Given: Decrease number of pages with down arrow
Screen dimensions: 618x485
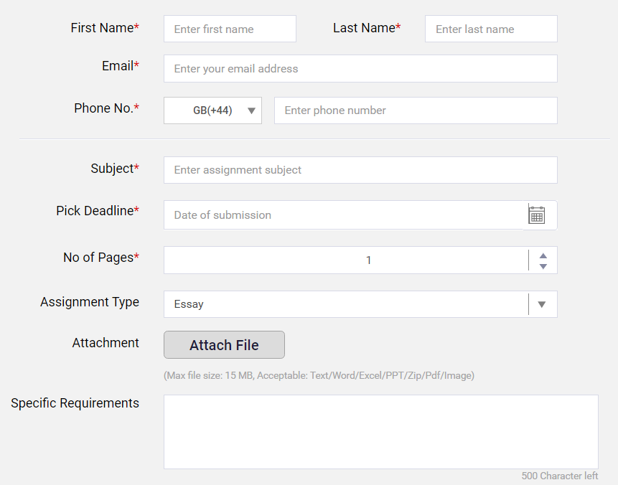Looking at the screenshot, I should point(543,266).
